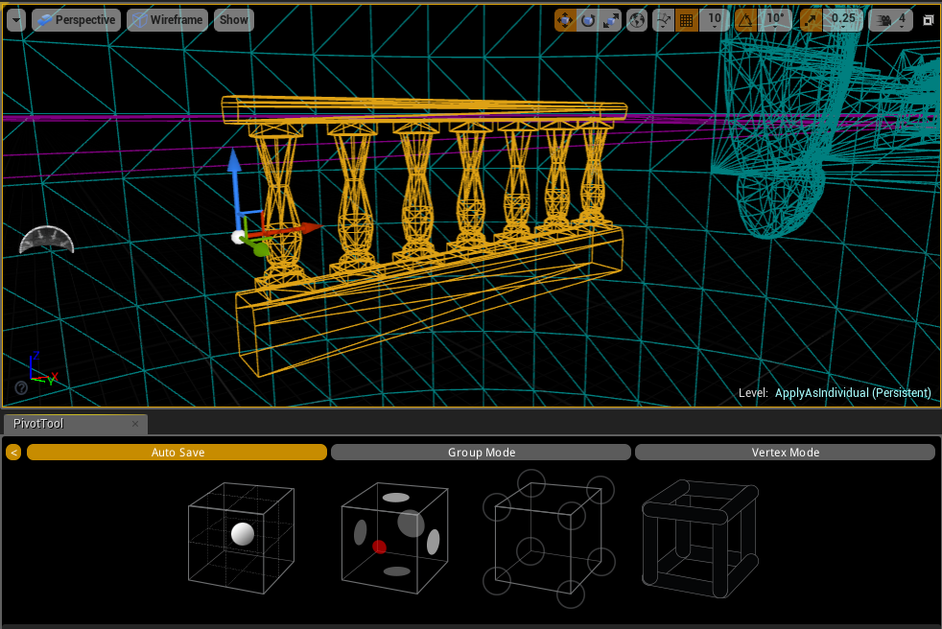Switch between world and local coordinate system
Image resolution: width=942 pixels, height=629 pixels.
[637, 19]
